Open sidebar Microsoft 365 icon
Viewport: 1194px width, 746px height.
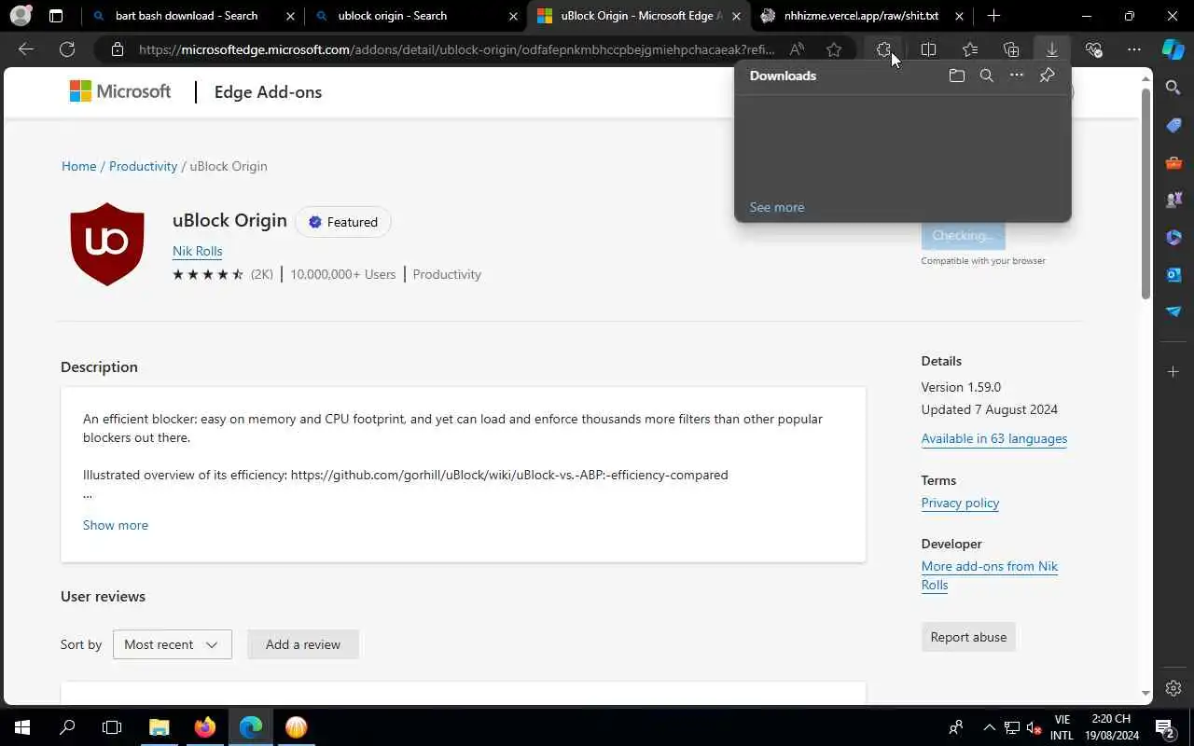1173,237
